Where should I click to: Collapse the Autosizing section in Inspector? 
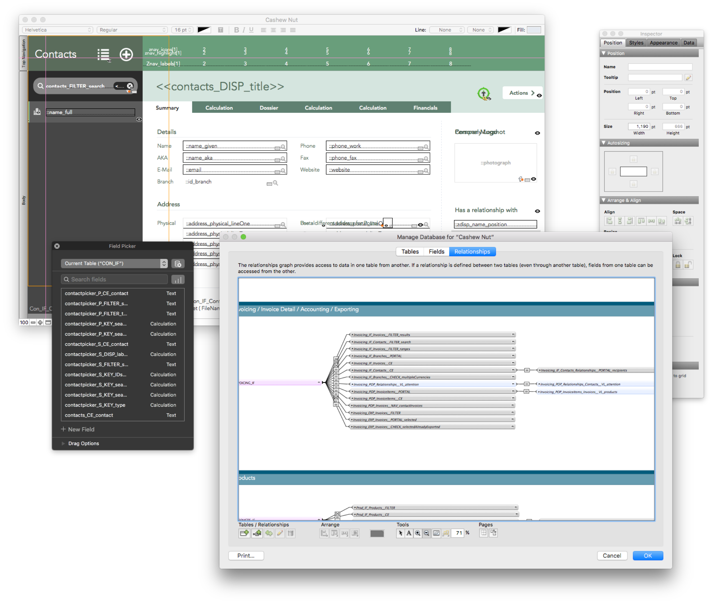603,143
